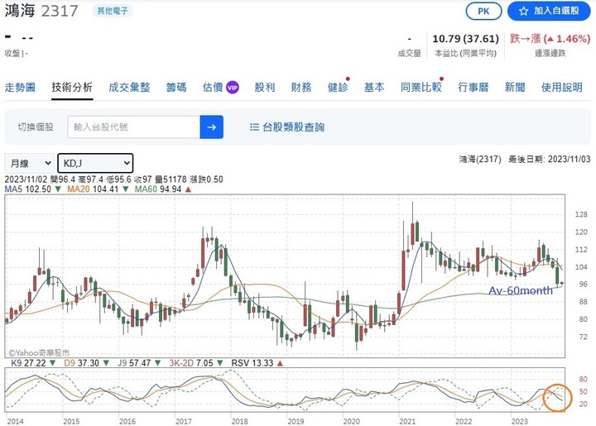Image resolution: width=596 pixels, height=426 pixels.
Task: Click the 最後日期: 2023/11/03 text
Action: pyautogui.click(x=550, y=159)
